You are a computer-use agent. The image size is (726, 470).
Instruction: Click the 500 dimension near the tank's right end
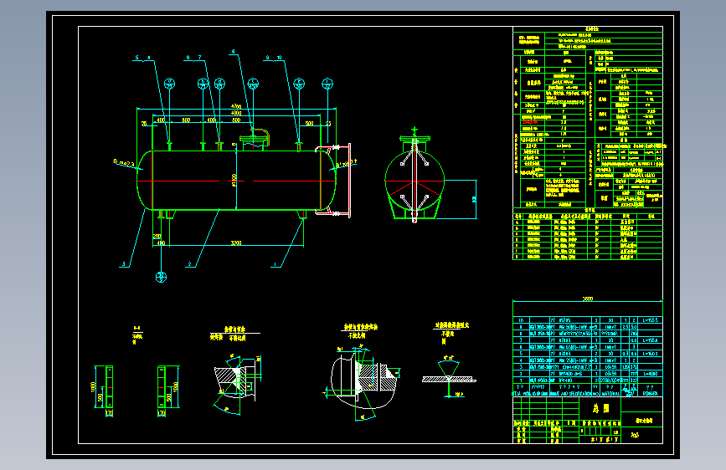tap(309, 123)
